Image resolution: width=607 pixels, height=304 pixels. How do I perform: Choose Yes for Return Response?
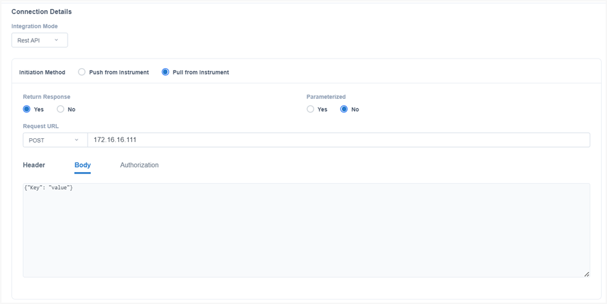click(26, 109)
